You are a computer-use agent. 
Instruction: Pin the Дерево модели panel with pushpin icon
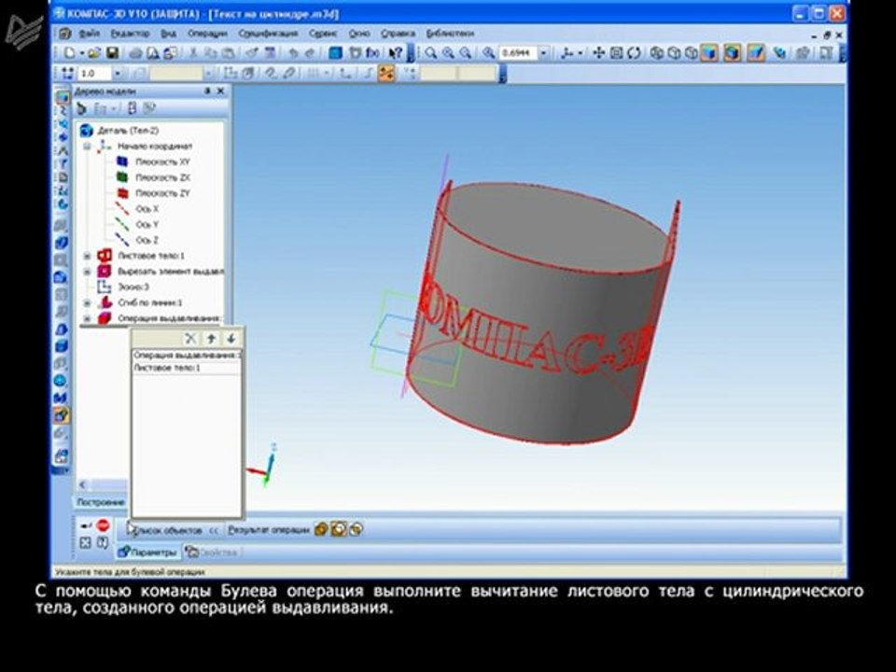click(x=207, y=91)
